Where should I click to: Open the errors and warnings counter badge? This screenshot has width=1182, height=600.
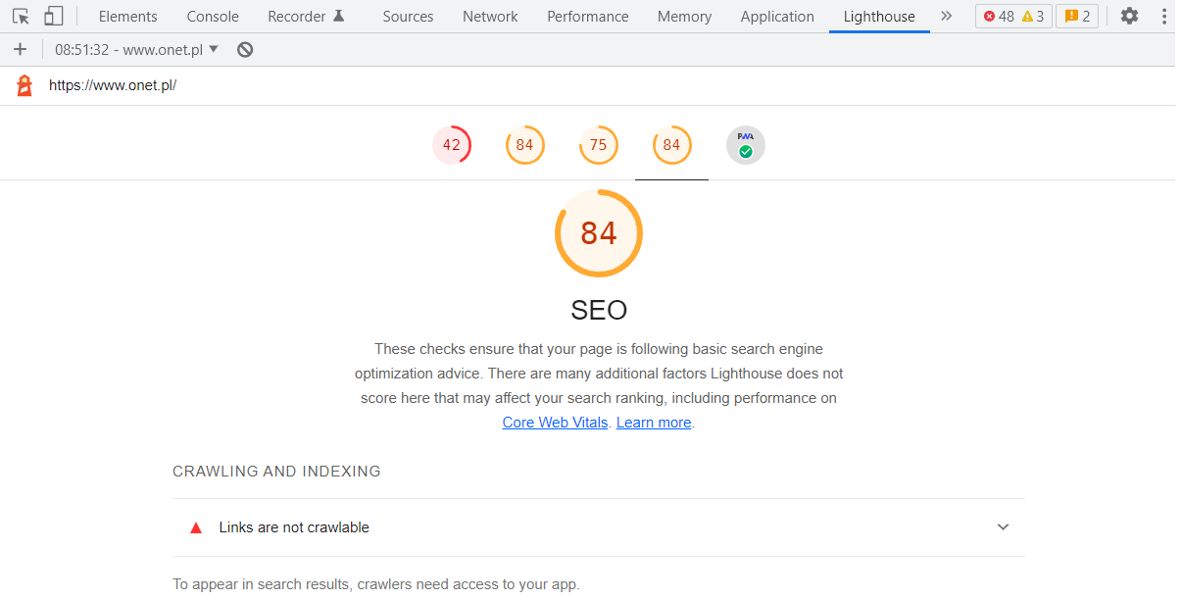[1013, 16]
